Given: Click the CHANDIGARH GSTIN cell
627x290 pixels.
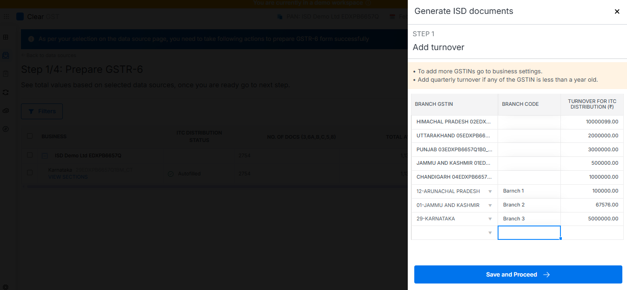Looking at the screenshot, I should [454, 177].
